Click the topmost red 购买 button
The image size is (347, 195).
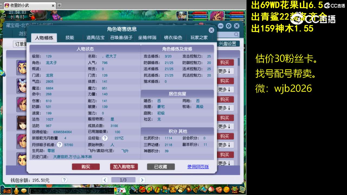[x=225, y=63]
